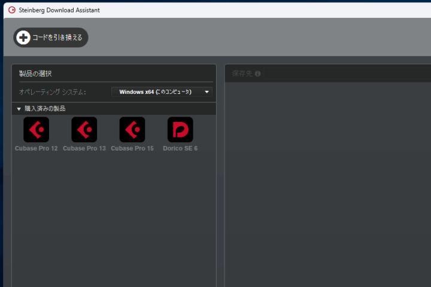
Task: Click the オペレーティング システム label
Action: click(x=53, y=92)
